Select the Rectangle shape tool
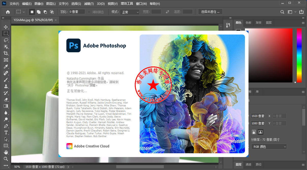Image resolution: width=307 pixels, height=170 pixels. click(x=6, y=146)
